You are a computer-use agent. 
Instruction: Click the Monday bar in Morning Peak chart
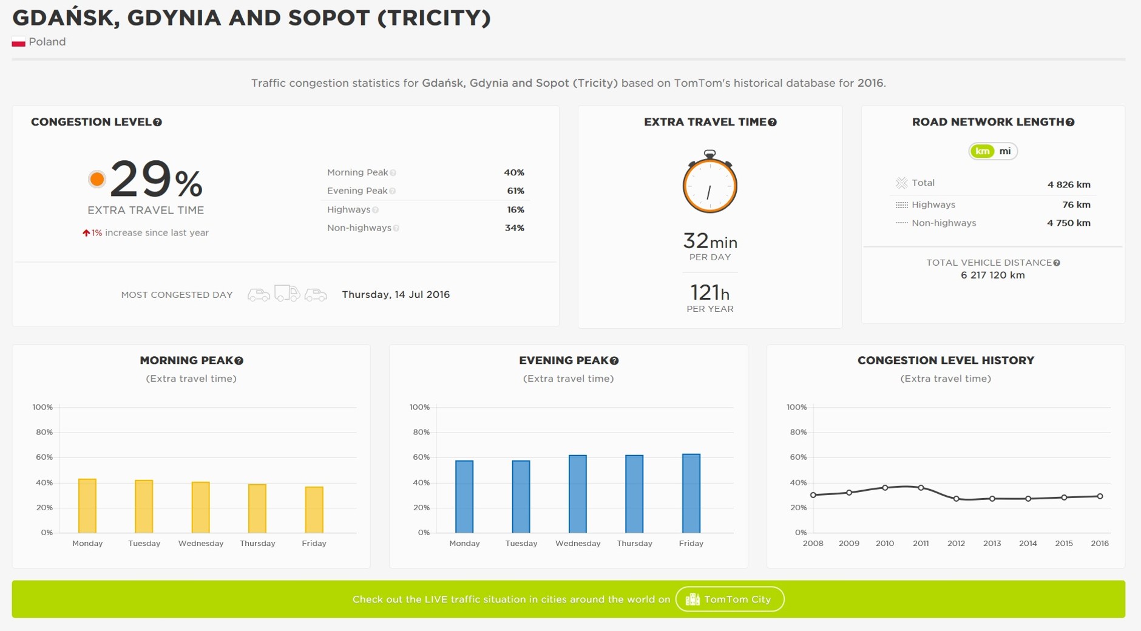pyautogui.click(x=87, y=506)
